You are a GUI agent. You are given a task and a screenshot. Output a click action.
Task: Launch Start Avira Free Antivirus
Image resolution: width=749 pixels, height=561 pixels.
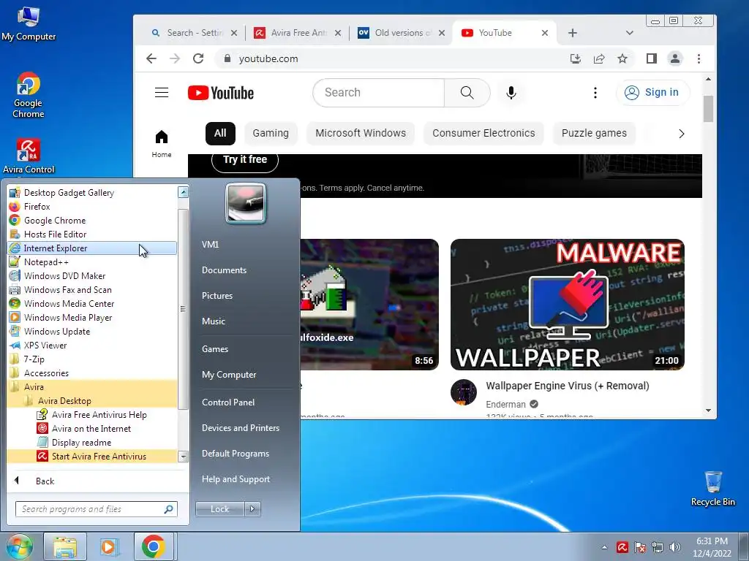pos(92,457)
